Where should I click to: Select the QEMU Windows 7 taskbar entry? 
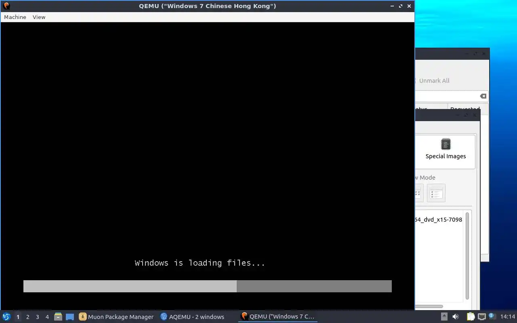[277, 317]
